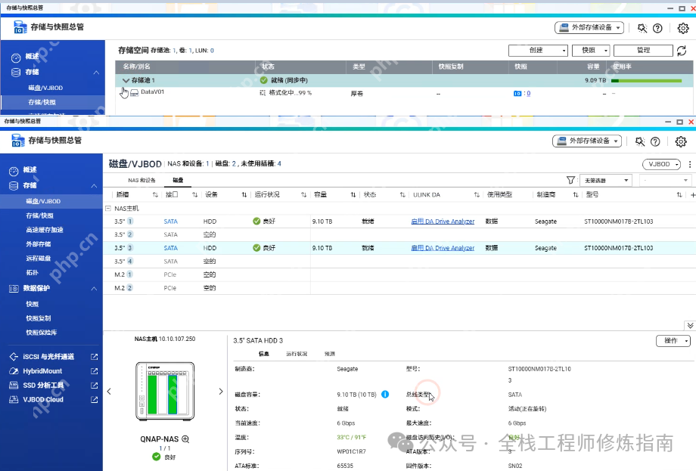The width and height of the screenshot is (696, 471).
Task: Select the QNAP-NAS enclosure thumbnail
Action: 165,390
